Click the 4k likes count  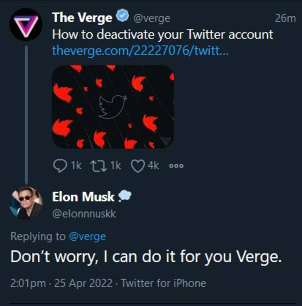pos(154,166)
